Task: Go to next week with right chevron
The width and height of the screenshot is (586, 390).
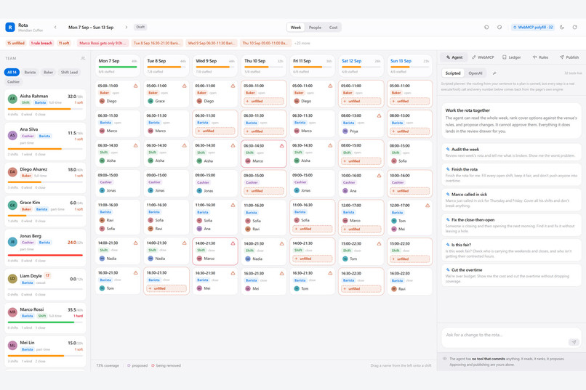Action: [127, 28]
